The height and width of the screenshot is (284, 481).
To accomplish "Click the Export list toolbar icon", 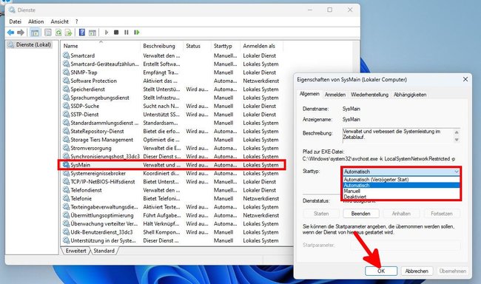I will pos(68,33).
